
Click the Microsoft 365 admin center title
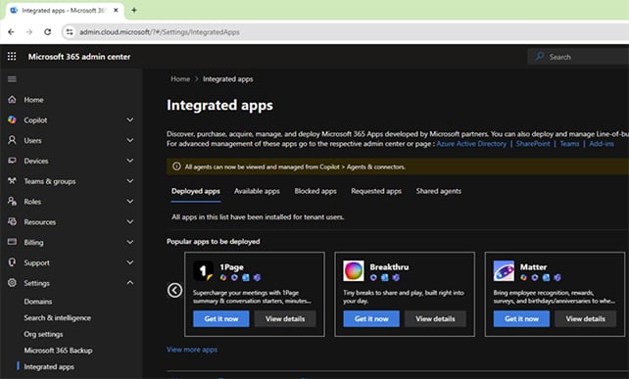[x=79, y=57]
